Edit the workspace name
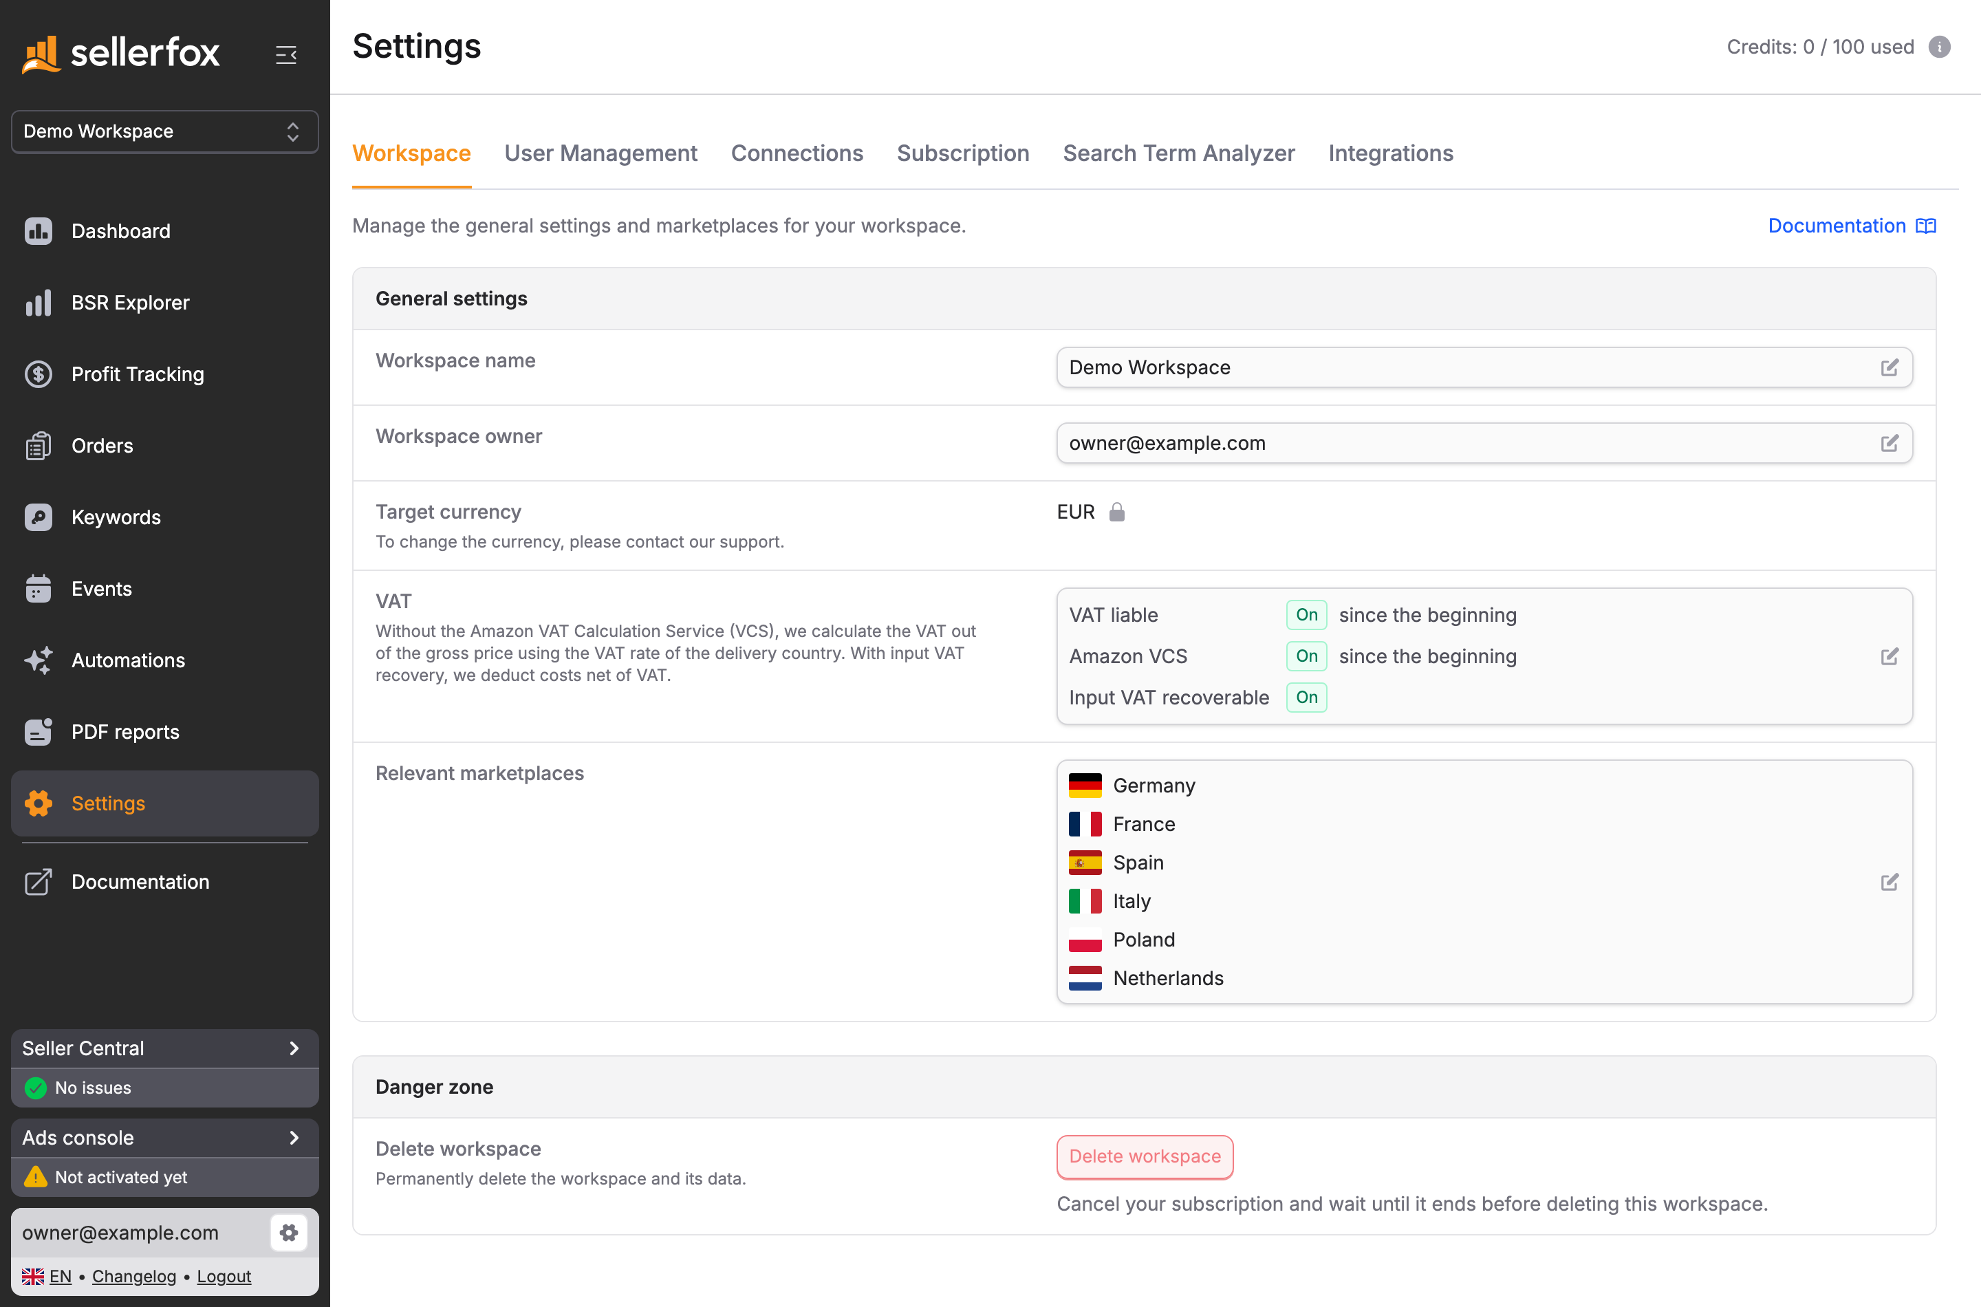1981x1307 pixels. tap(1890, 367)
